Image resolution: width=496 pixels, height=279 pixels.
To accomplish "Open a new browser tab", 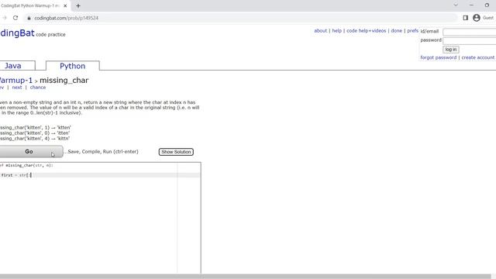I will click(x=78, y=5).
